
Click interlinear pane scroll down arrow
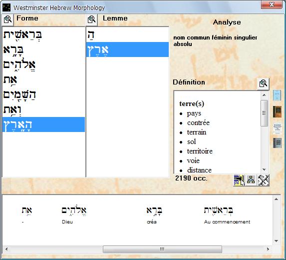(276, 241)
